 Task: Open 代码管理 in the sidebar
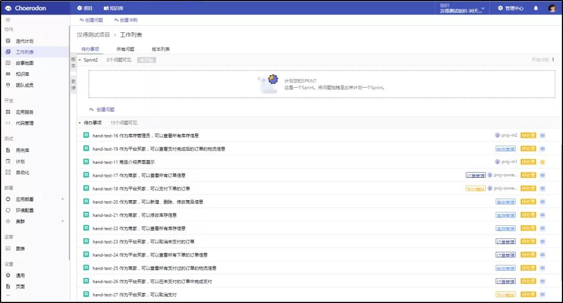click(24, 123)
